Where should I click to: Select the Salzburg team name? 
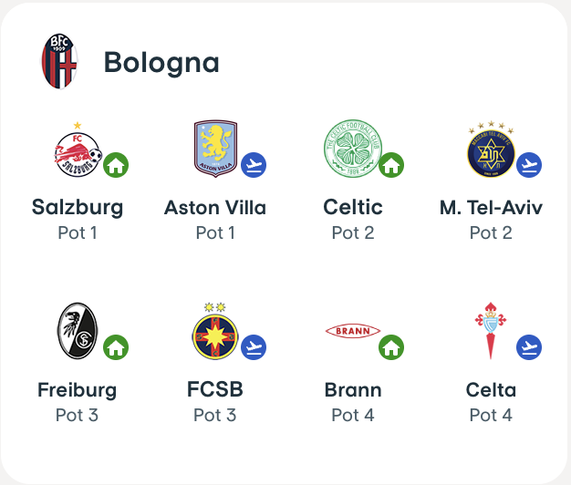tap(78, 208)
